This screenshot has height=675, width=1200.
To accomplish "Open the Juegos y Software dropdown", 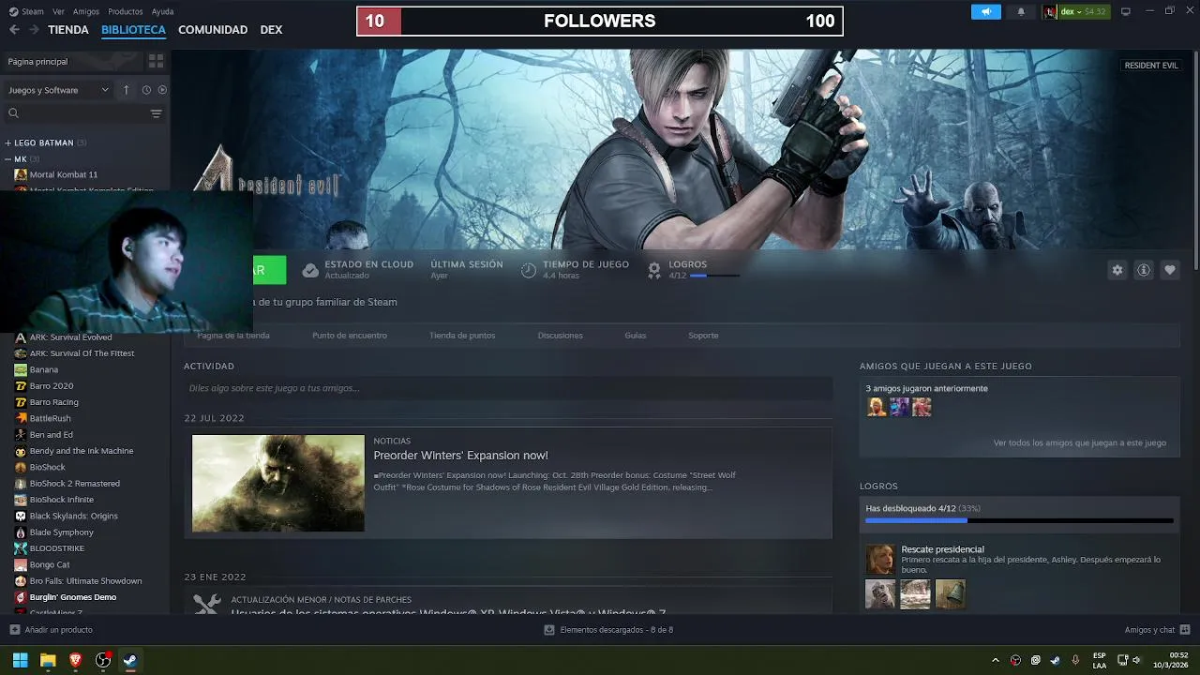I will (58, 90).
